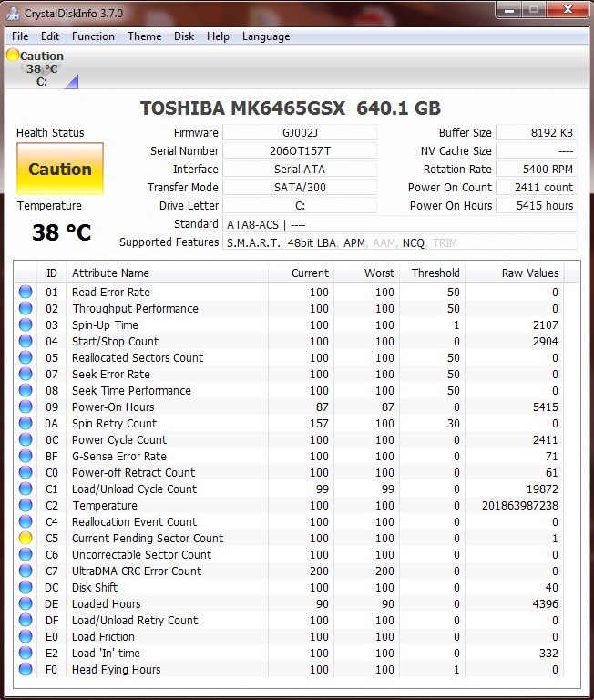Click the large 38 °C temperature display
Image resolution: width=594 pixels, height=700 pixels.
pyautogui.click(x=62, y=232)
